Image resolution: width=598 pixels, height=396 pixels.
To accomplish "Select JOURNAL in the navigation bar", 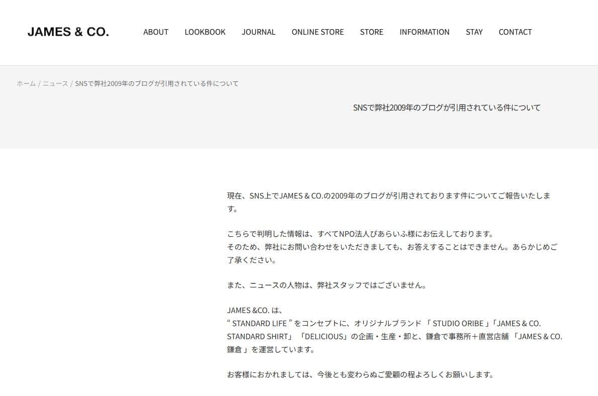I will [258, 32].
